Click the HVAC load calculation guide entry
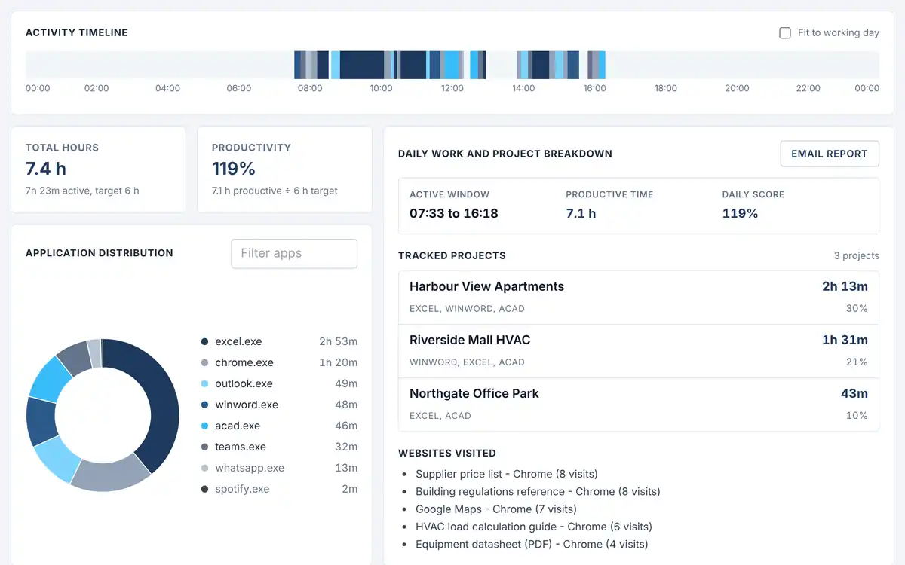The width and height of the screenshot is (905, 565). (534, 527)
